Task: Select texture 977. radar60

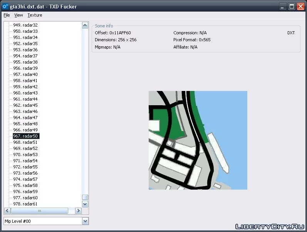Action: click(x=25, y=198)
